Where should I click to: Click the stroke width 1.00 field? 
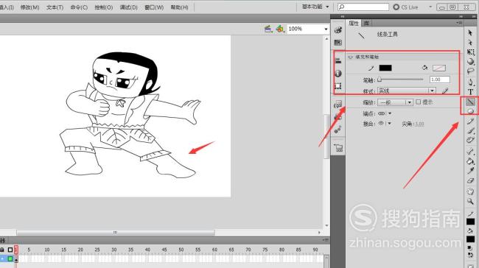click(x=440, y=80)
